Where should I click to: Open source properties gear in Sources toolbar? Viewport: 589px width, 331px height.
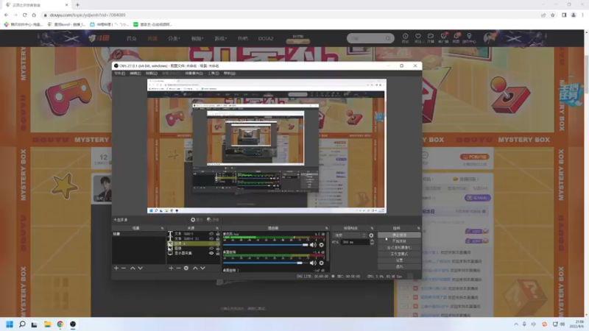[x=186, y=268]
